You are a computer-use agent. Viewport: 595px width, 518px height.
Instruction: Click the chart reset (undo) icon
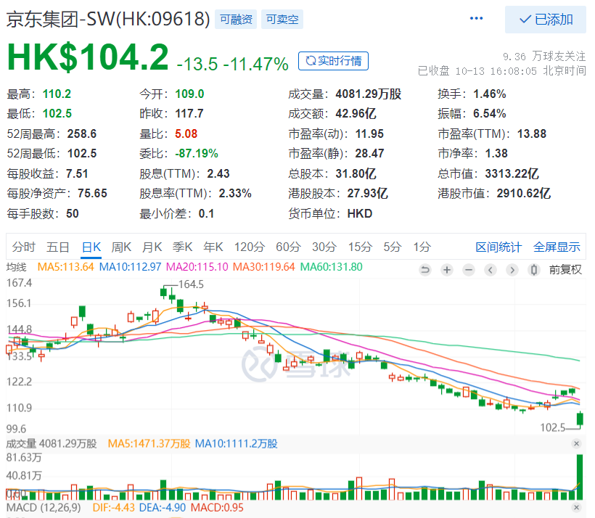click(425, 270)
